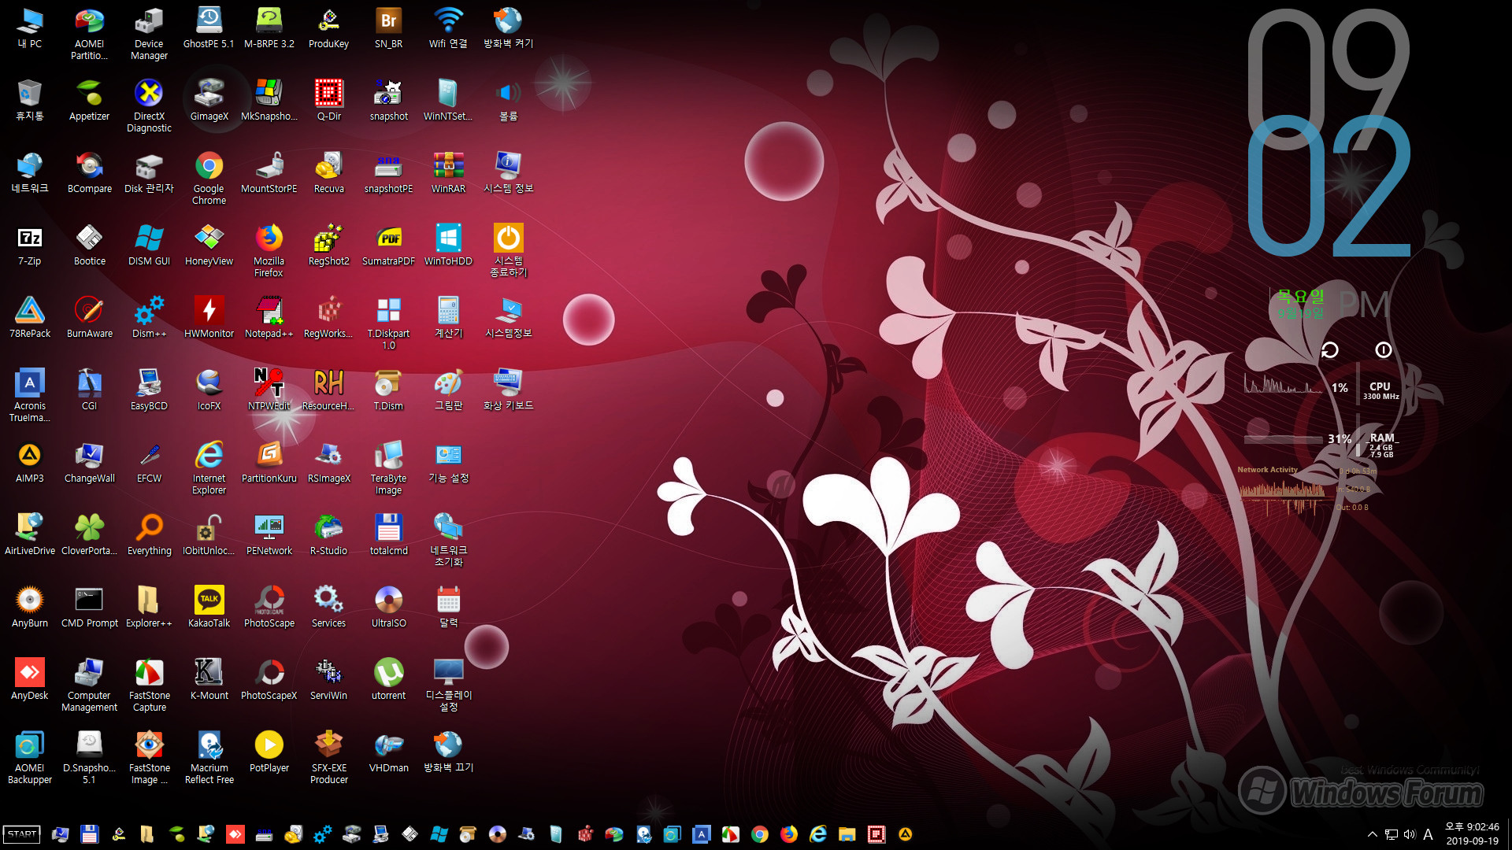Click the IME 'A' language indicator
Screen dimensions: 1512x850
pos(1428,834)
